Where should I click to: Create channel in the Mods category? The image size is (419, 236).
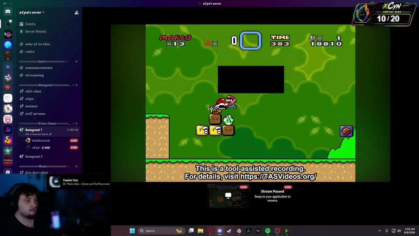tap(76, 166)
